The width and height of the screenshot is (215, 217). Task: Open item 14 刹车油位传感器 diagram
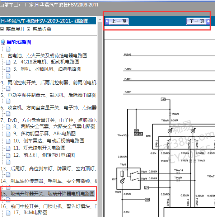point(48,181)
